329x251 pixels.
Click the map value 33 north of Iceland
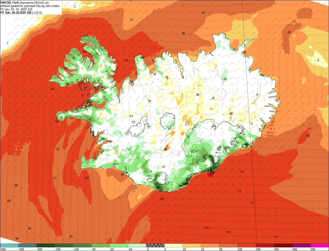(183, 33)
